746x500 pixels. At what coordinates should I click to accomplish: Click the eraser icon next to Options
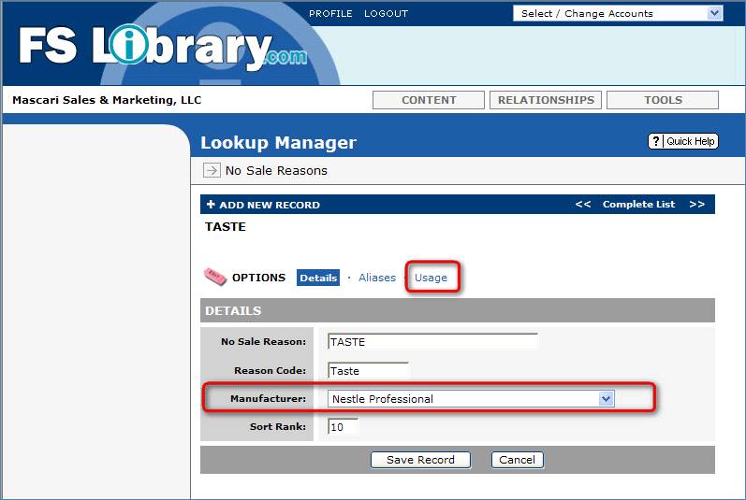(214, 278)
